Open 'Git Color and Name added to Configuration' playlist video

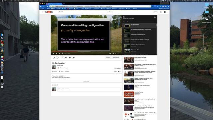pos(139,31)
